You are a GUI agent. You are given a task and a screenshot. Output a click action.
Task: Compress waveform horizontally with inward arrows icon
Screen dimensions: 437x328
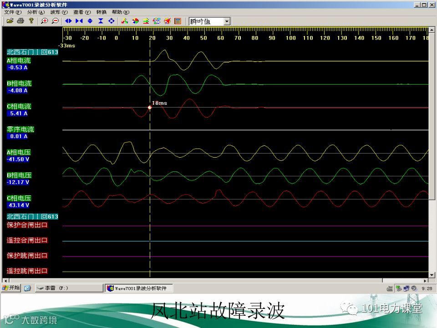79,21
